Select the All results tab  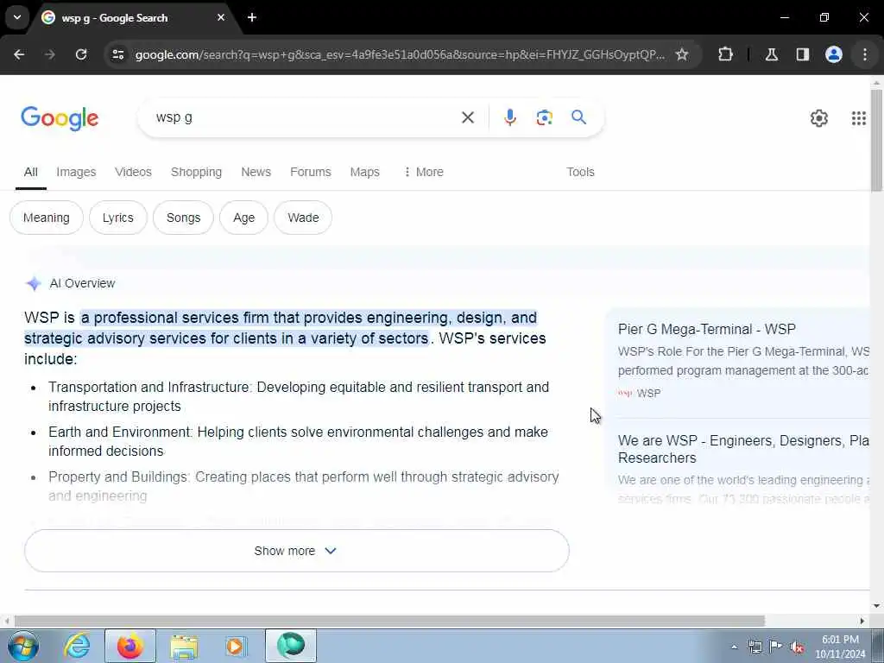point(31,172)
